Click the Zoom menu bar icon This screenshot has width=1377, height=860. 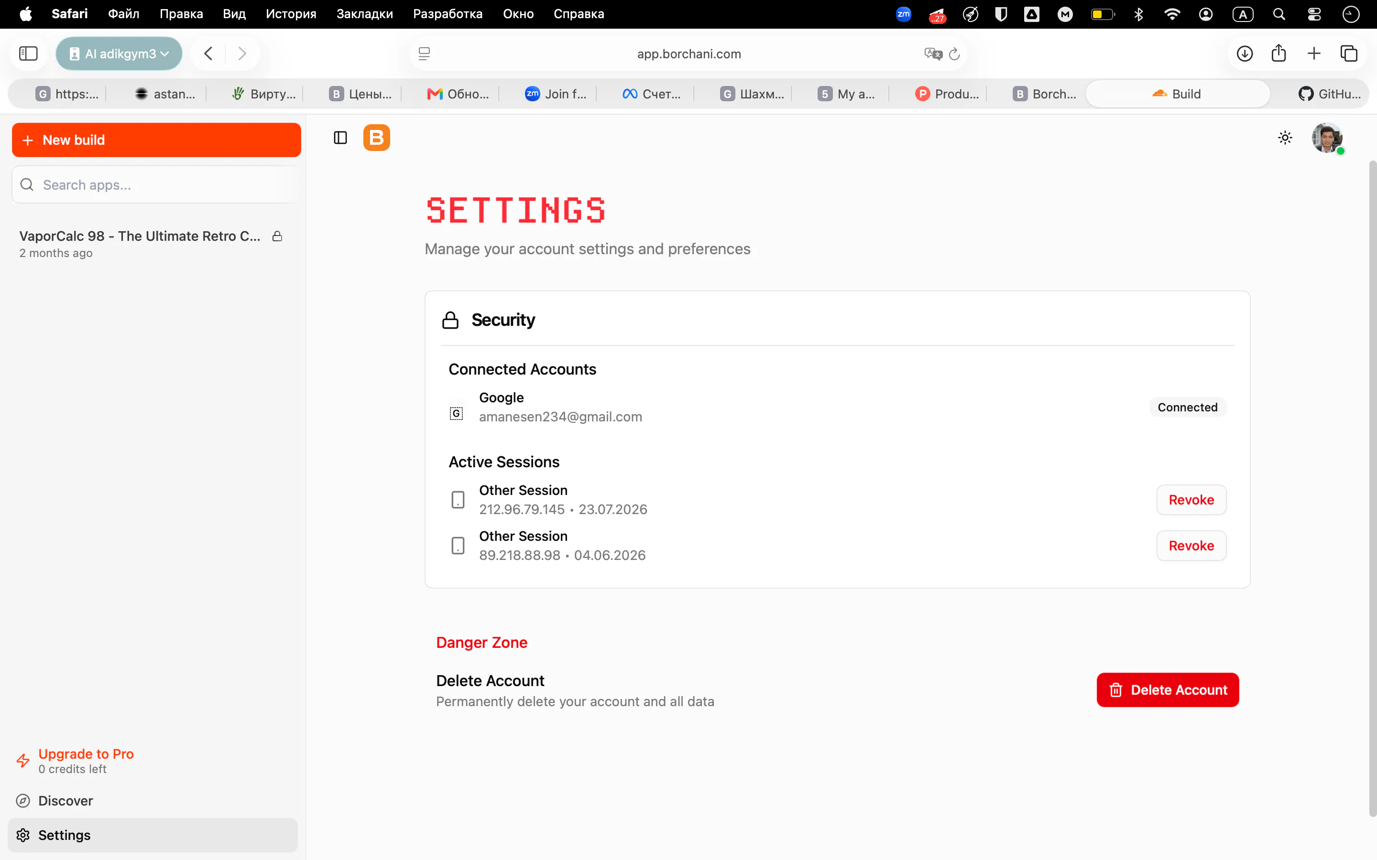click(904, 14)
